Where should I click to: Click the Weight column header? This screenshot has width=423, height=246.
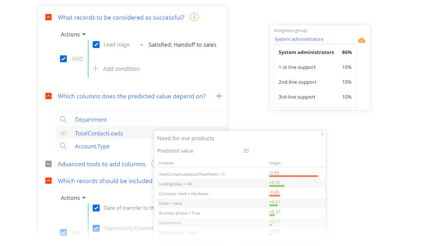275,163
